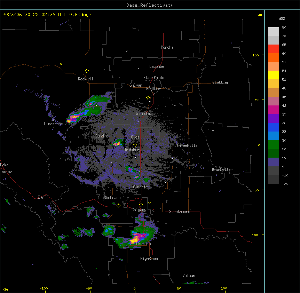This screenshot has width=300, height=293.
Task: Click the yellow v marker northeast of Calgary
Action: tap(149, 203)
